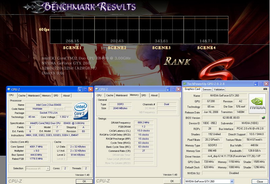270x184 pixels.
Task: Switch to Cache tab in first CPU-Z
Action: [22, 95]
